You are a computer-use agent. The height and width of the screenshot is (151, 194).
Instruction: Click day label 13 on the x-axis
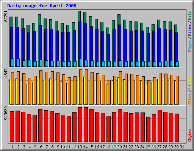(80, 147)
